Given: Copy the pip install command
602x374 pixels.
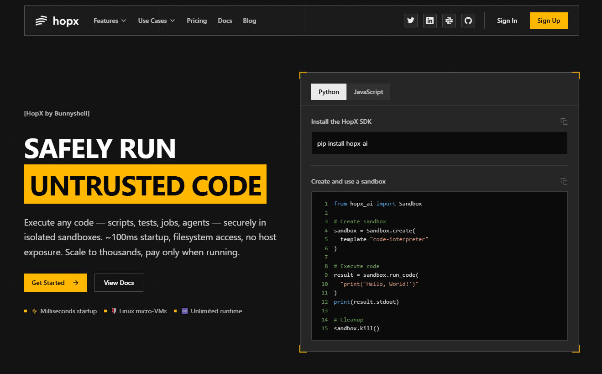Looking at the screenshot, I should 564,121.
